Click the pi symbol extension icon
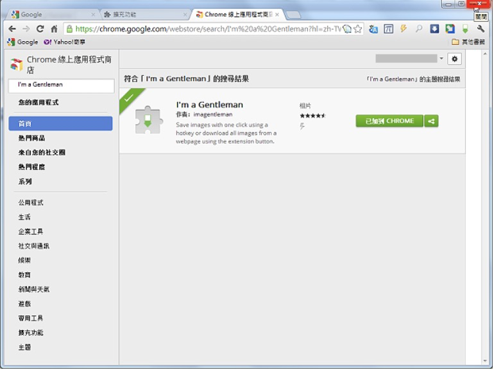This screenshot has width=494, height=370. (x=388, y=29)
